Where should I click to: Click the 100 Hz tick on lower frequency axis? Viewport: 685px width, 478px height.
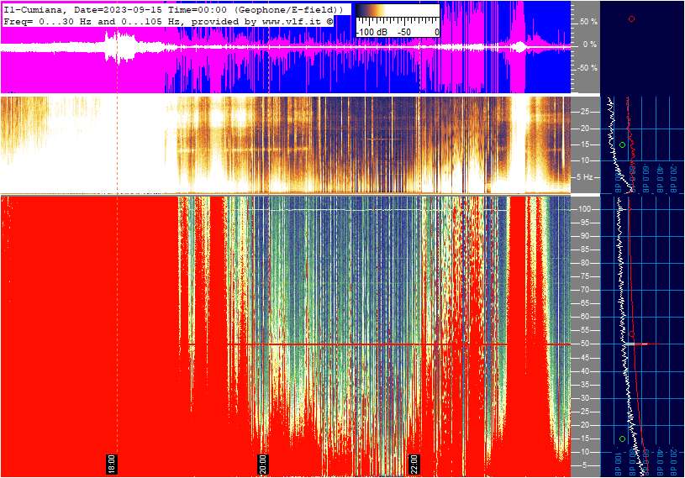(584, 209)
